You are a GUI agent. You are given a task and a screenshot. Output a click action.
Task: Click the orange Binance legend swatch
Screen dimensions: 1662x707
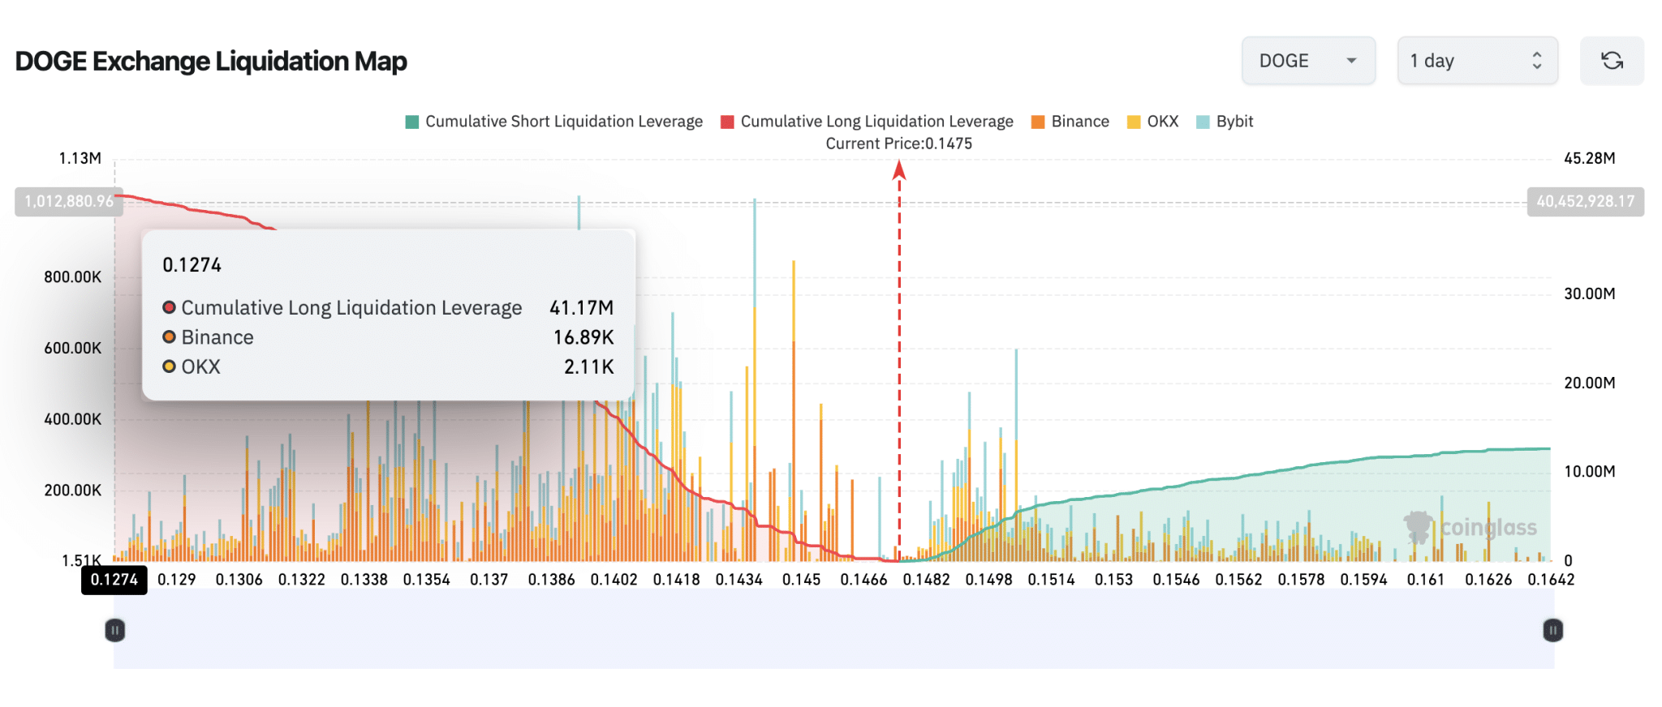click(1038, 122)
